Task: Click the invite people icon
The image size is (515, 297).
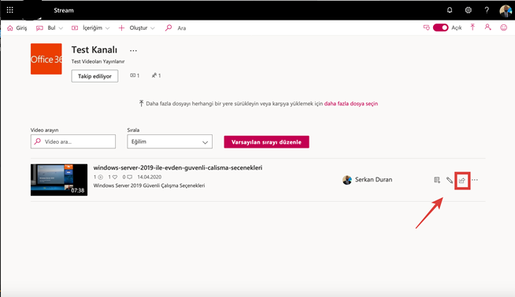Action: (487, 27)
